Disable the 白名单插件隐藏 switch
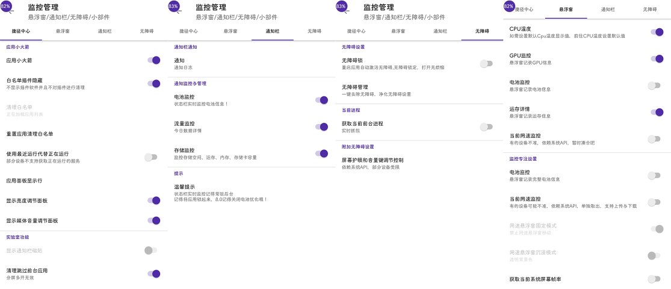 click(x=153, y=84)
